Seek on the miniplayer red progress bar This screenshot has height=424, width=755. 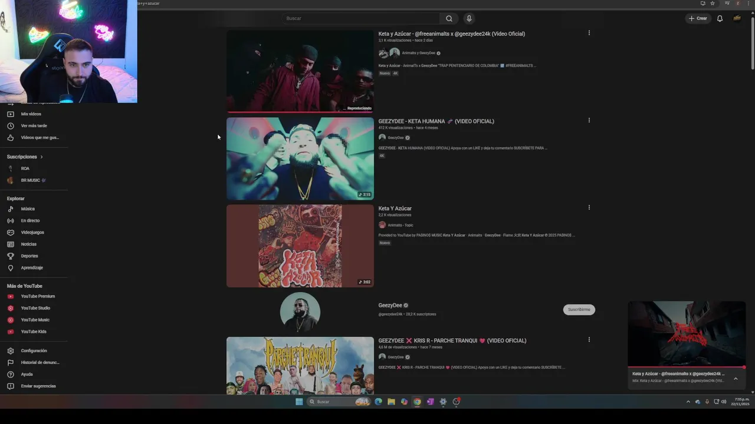[x=687, y=367]
